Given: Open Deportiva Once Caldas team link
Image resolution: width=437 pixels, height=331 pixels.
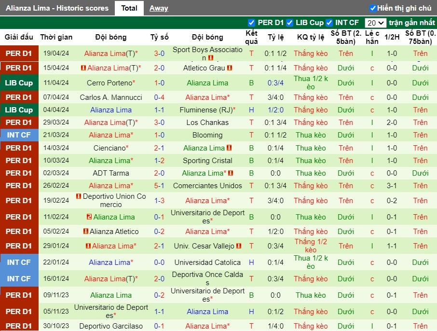Looking at the screenshot, I should tap(207, 278).
